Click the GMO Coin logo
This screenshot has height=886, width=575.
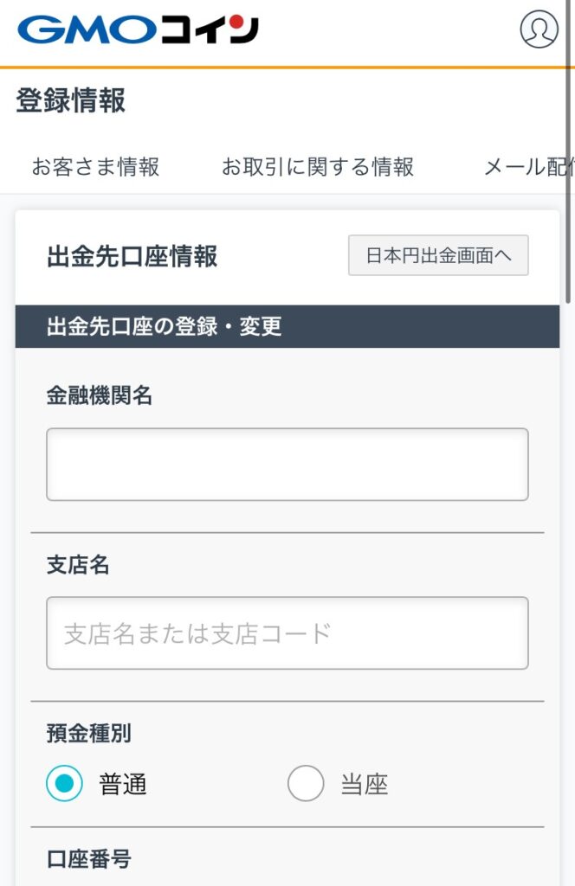138,30
